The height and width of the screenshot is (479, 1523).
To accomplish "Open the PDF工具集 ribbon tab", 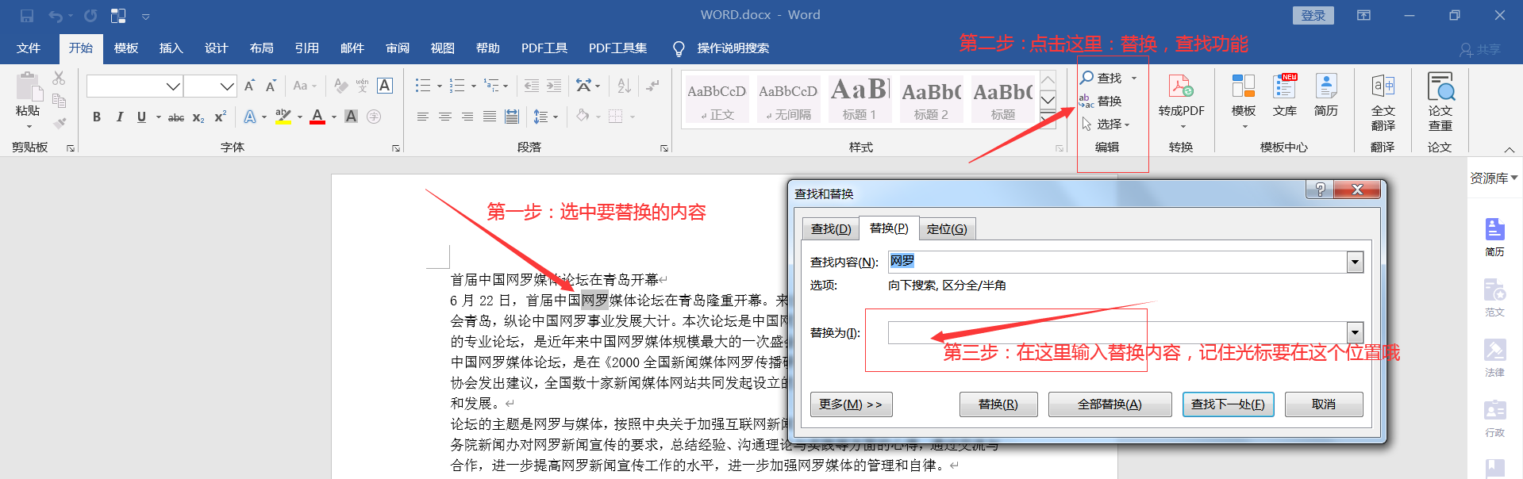I will point(617,48).
